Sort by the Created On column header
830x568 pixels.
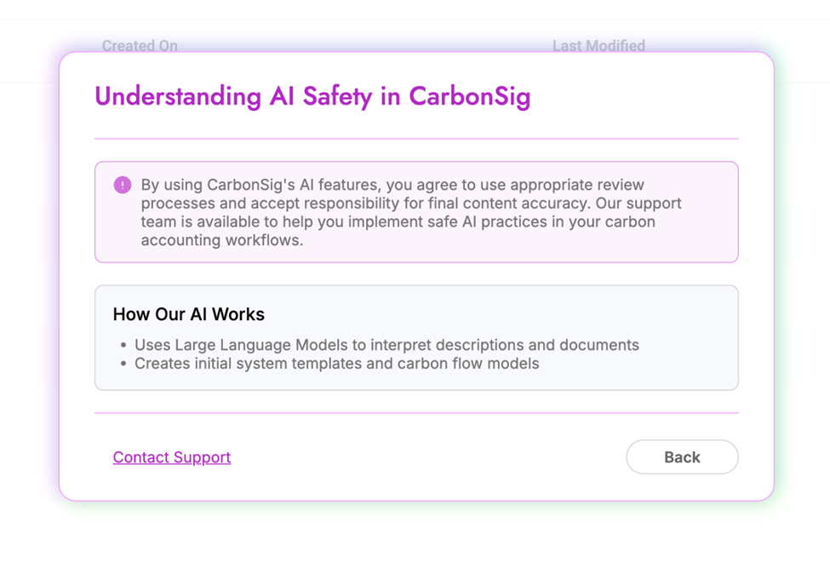(x=140, y=46)
